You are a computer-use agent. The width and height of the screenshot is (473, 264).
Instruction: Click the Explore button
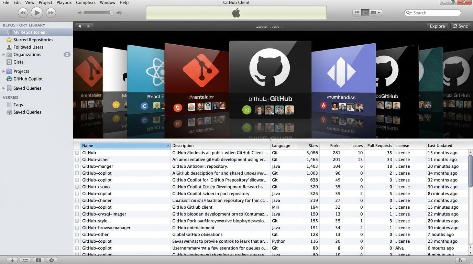click(x=437, y=26)
